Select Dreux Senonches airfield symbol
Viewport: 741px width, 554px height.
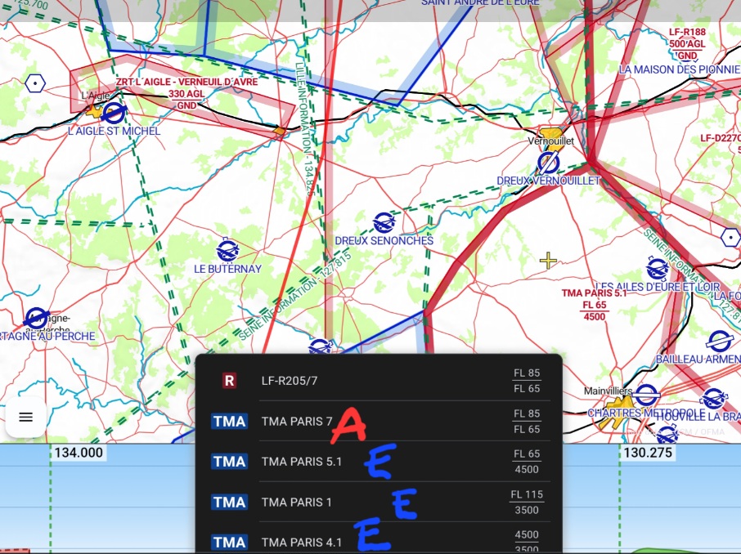(x=383, y=222)
